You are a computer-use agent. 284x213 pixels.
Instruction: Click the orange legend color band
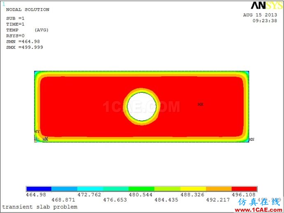pyautogui.click(x=219, y=189)
